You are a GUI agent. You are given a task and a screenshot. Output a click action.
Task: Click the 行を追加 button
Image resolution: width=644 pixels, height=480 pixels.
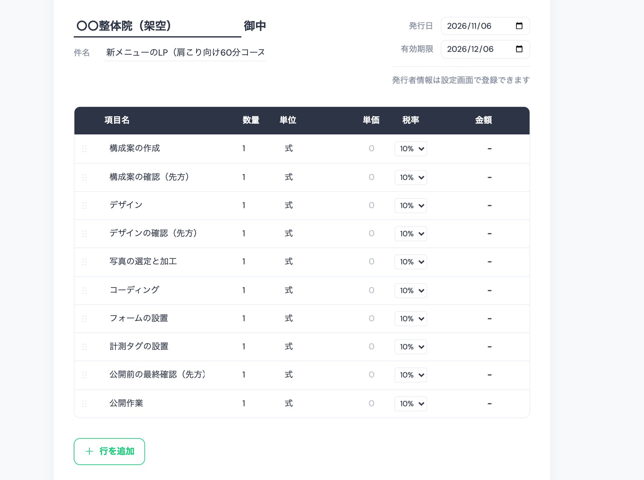(x=109, y=451)
